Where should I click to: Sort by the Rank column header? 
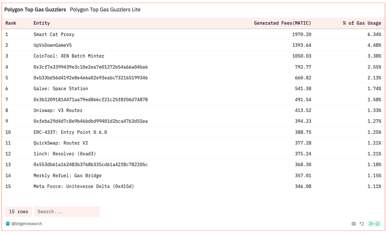(x=11, y=23)
